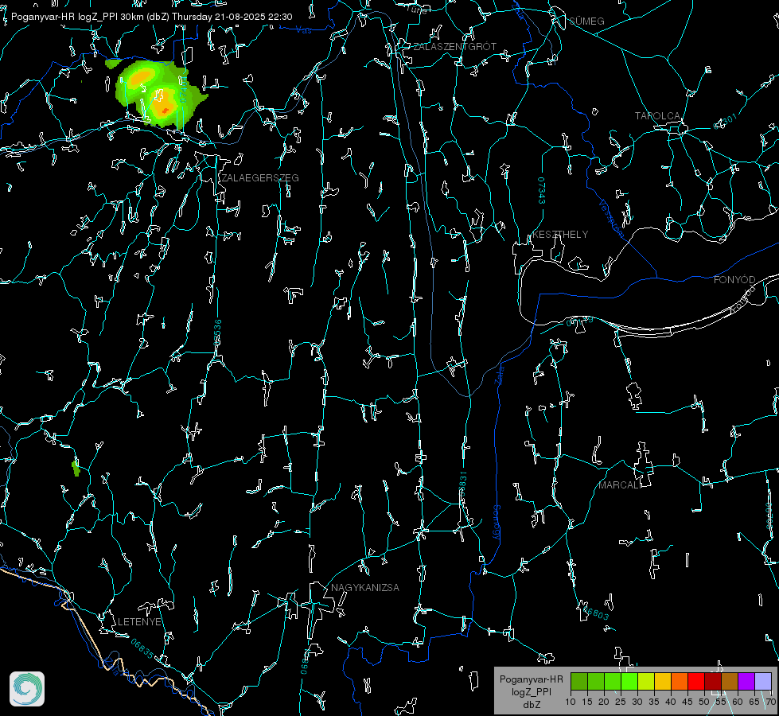Viewport: 779px width, 716px height.
Task: Click the 20–25 dBZ green legend swatch
Action: coord(613,681)
